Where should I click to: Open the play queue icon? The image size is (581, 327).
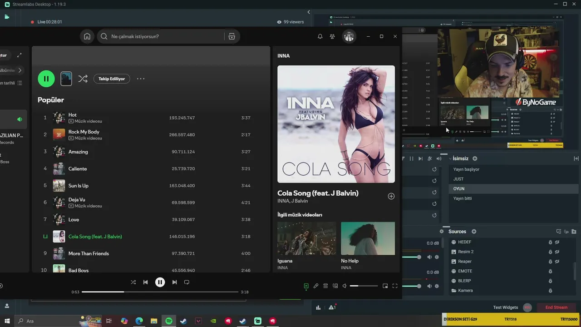point(325,286)
